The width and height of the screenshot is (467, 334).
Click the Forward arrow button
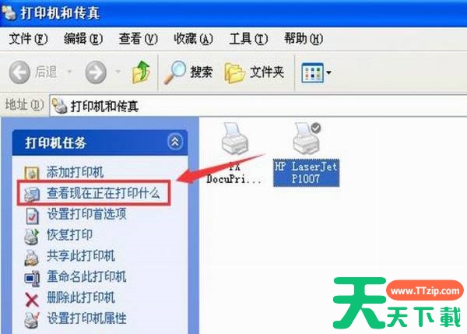pyautogui.click(x=96, y=72)
